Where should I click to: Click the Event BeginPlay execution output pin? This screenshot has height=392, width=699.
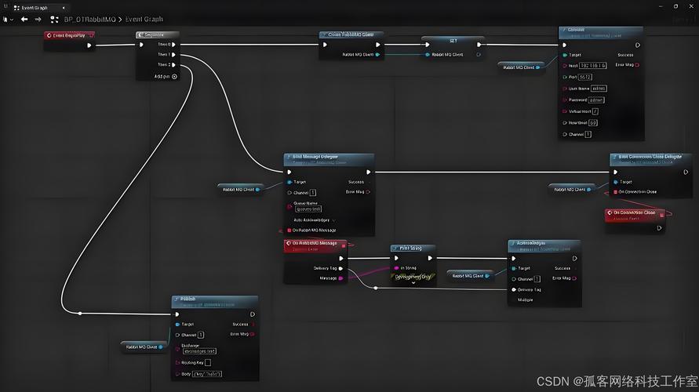(x=89, y=45)
